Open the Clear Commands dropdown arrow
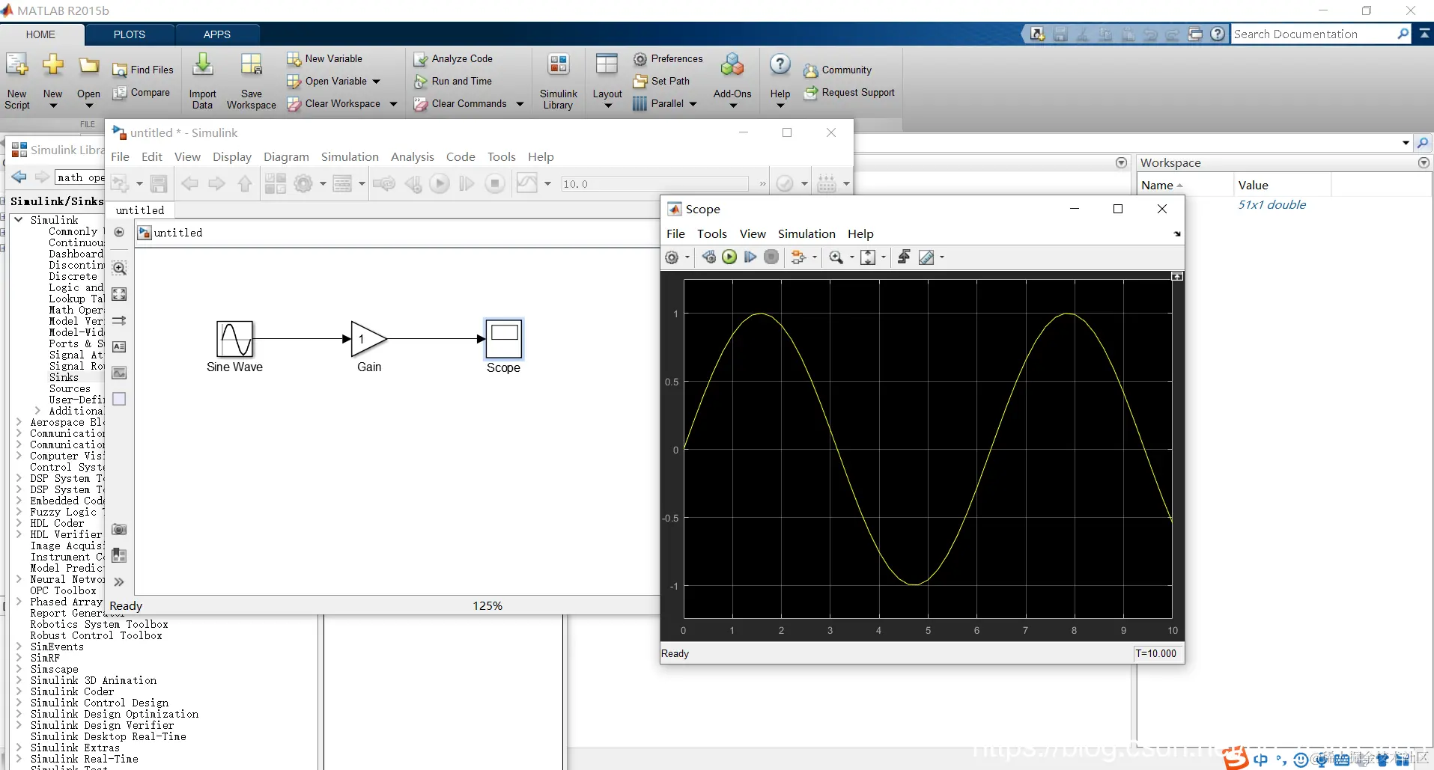The height and width of the screenshot is (770, 1434). pyautogui.click(x=520, y=104)
